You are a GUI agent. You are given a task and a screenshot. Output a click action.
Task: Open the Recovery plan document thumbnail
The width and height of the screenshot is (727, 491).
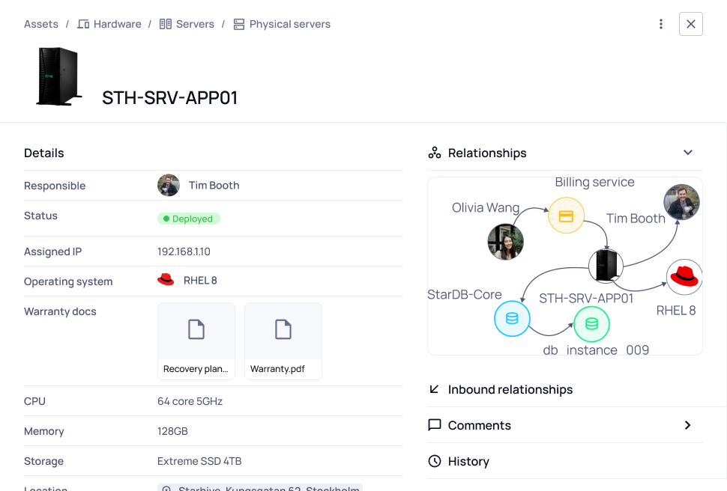[x=196, y=341]
